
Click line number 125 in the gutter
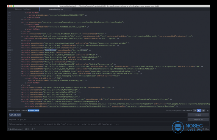coord(9,50)
